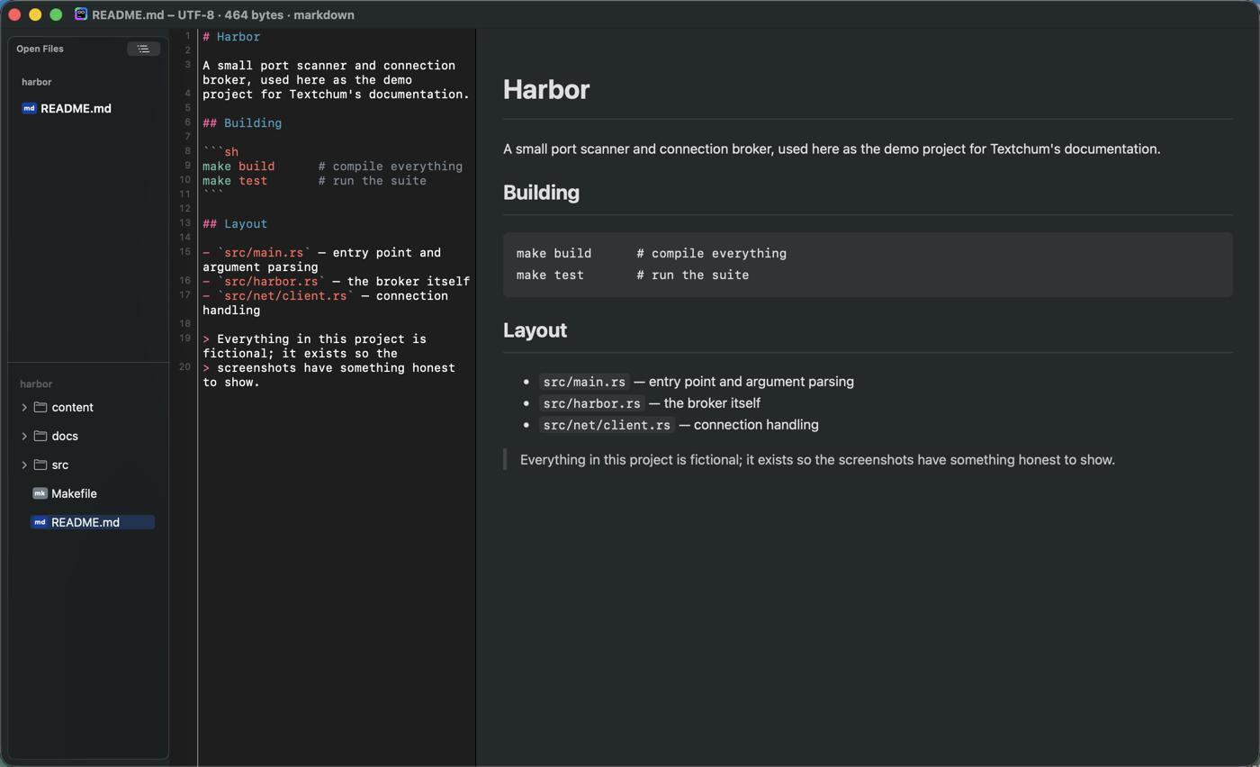This screenshot has height=767, width=1260.
Task: Click line number 13 in the editor gutter
Action: (x=185, y=223)
